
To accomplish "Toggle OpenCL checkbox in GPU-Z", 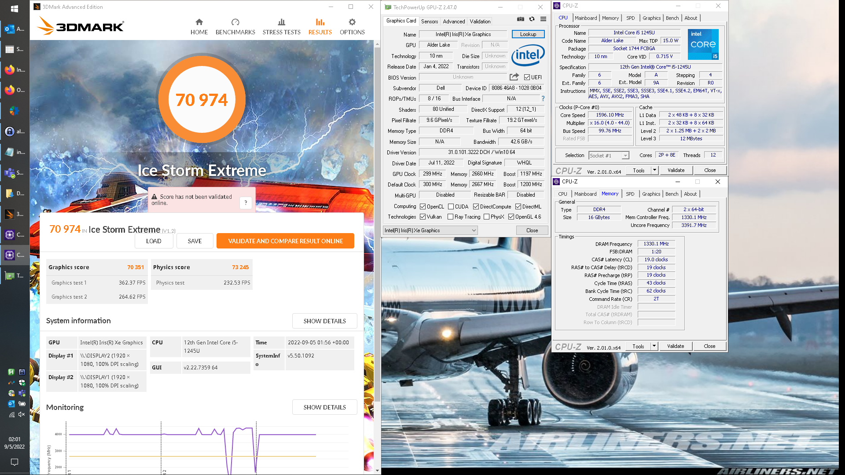I will click(x=422, y=207).
